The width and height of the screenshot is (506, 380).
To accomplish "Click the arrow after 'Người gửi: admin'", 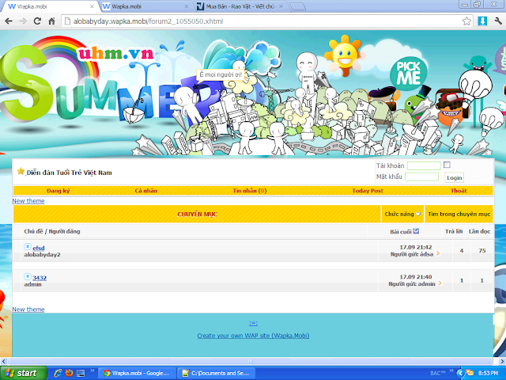I will click(439, 283).
